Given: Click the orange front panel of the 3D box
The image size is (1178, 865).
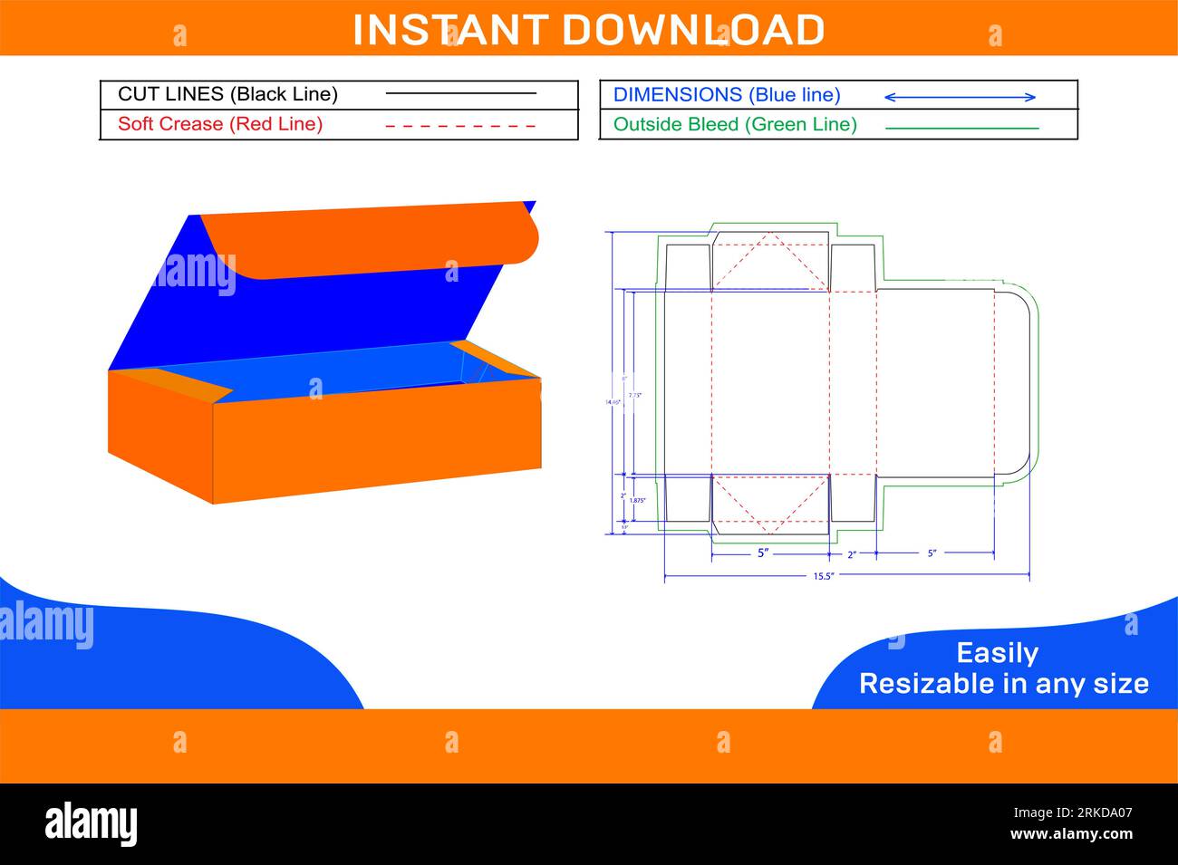Looking at the screenshot, I should tap(376, 444).
